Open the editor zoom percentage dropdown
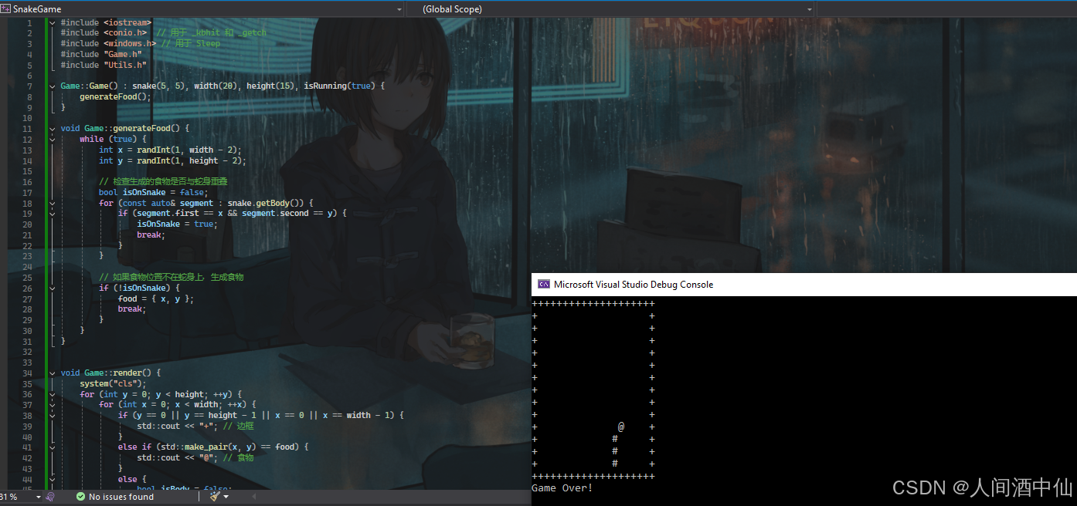1077x506 pixels. [38, 497]
